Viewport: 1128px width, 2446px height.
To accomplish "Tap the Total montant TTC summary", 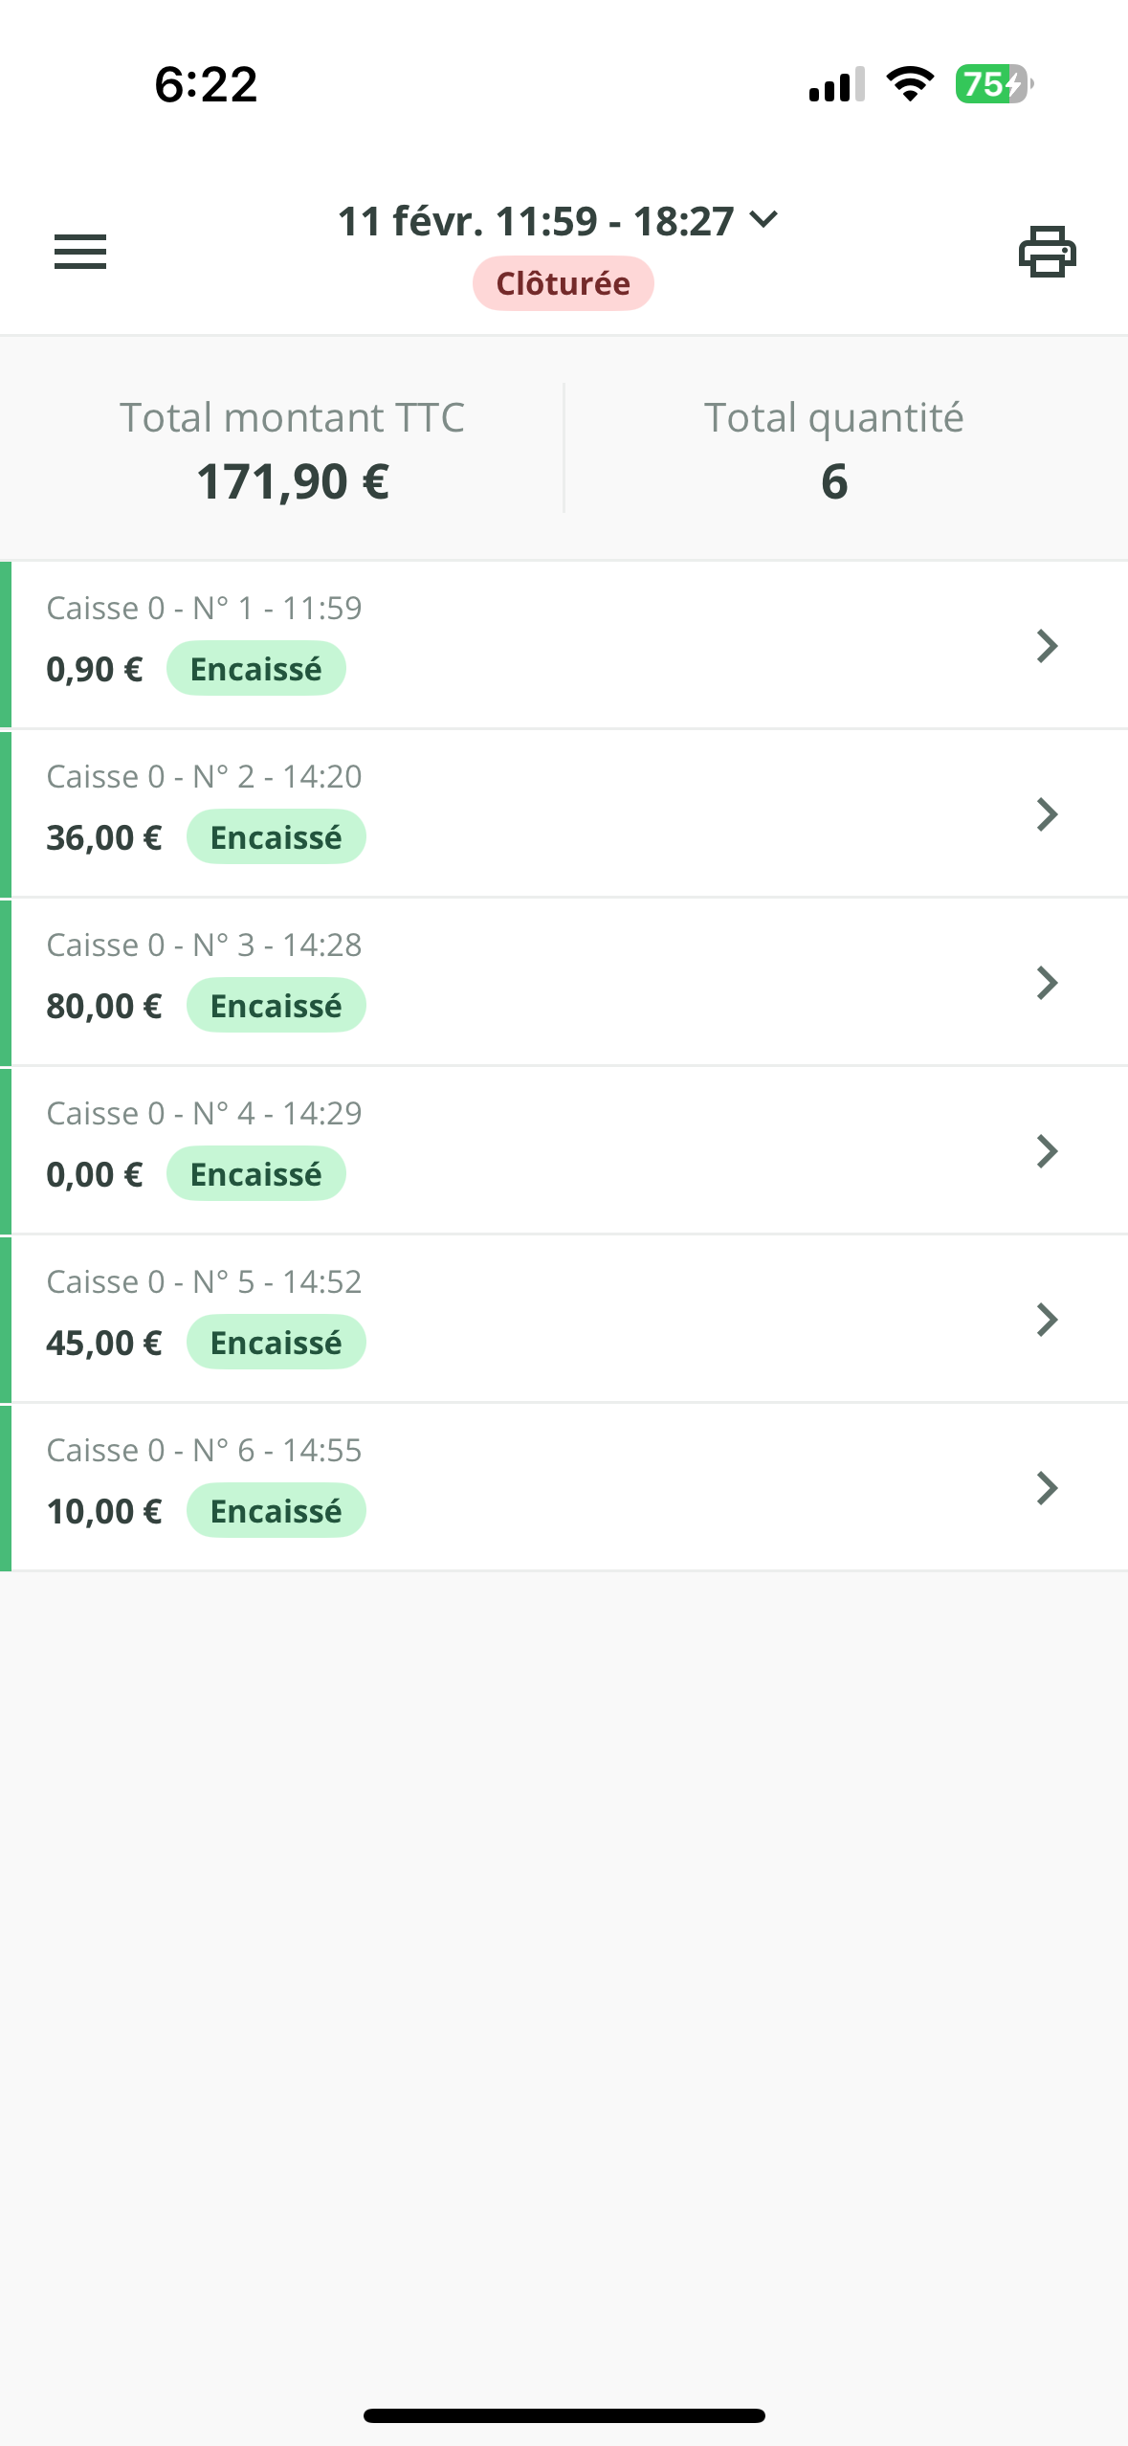I will 292,449.
